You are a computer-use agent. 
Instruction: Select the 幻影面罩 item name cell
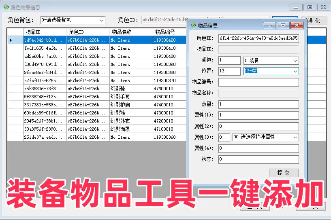tap(131, 129)
